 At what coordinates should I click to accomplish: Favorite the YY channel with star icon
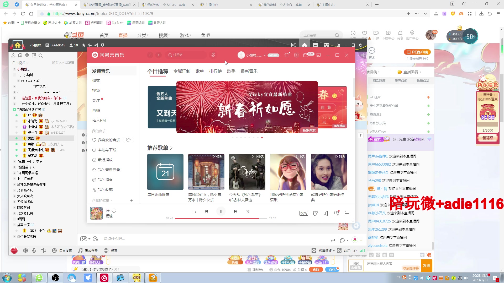click(x=84, y=45)
